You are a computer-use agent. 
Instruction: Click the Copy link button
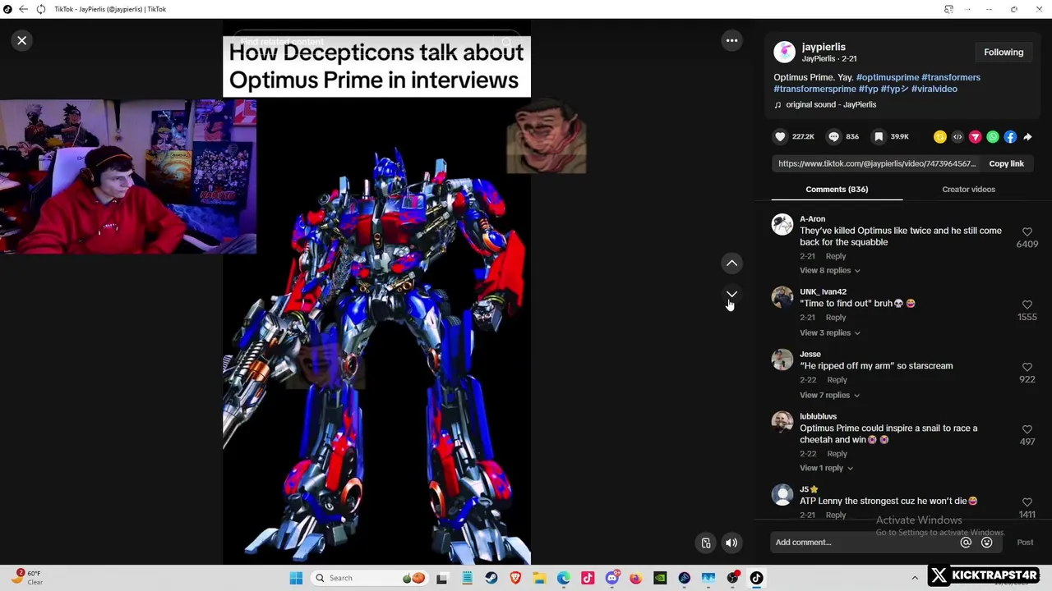[1006, 163]
